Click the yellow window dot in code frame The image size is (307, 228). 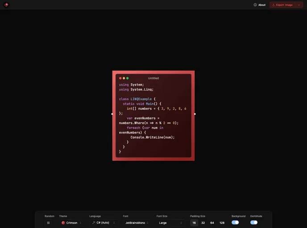point(124,78)
